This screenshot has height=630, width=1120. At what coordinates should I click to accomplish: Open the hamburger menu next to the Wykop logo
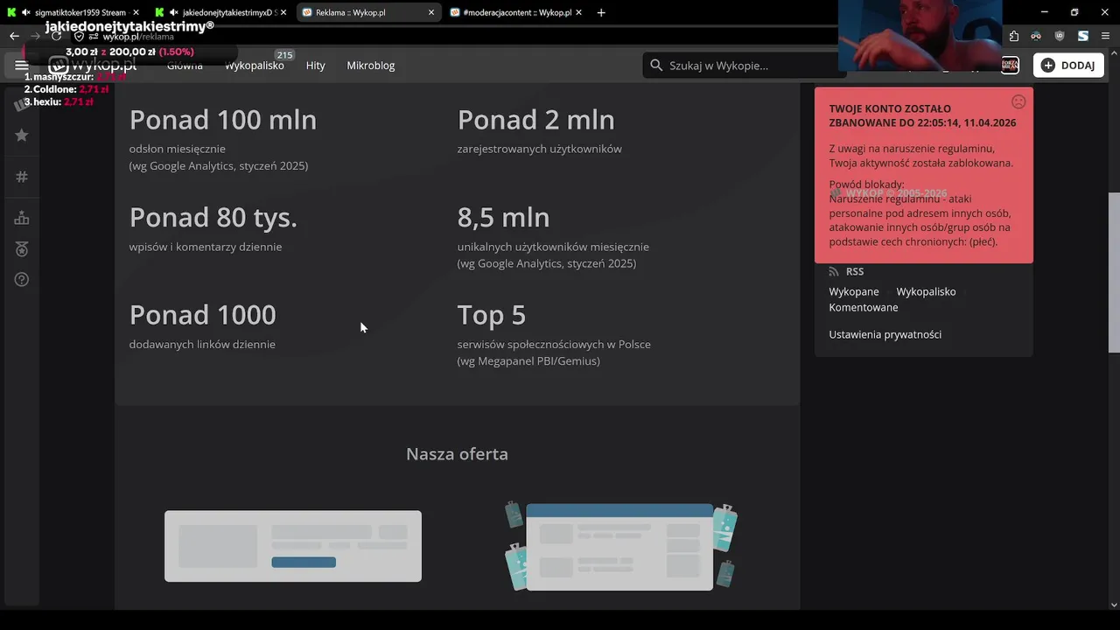(22, 66)
